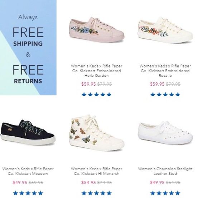Click $49.95 price of Starlight Leather Stud
This screenshot has width=197, height=198.
[157, 183]
